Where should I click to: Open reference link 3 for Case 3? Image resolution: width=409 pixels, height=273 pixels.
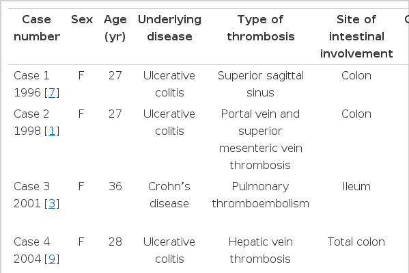coord(52,203)
